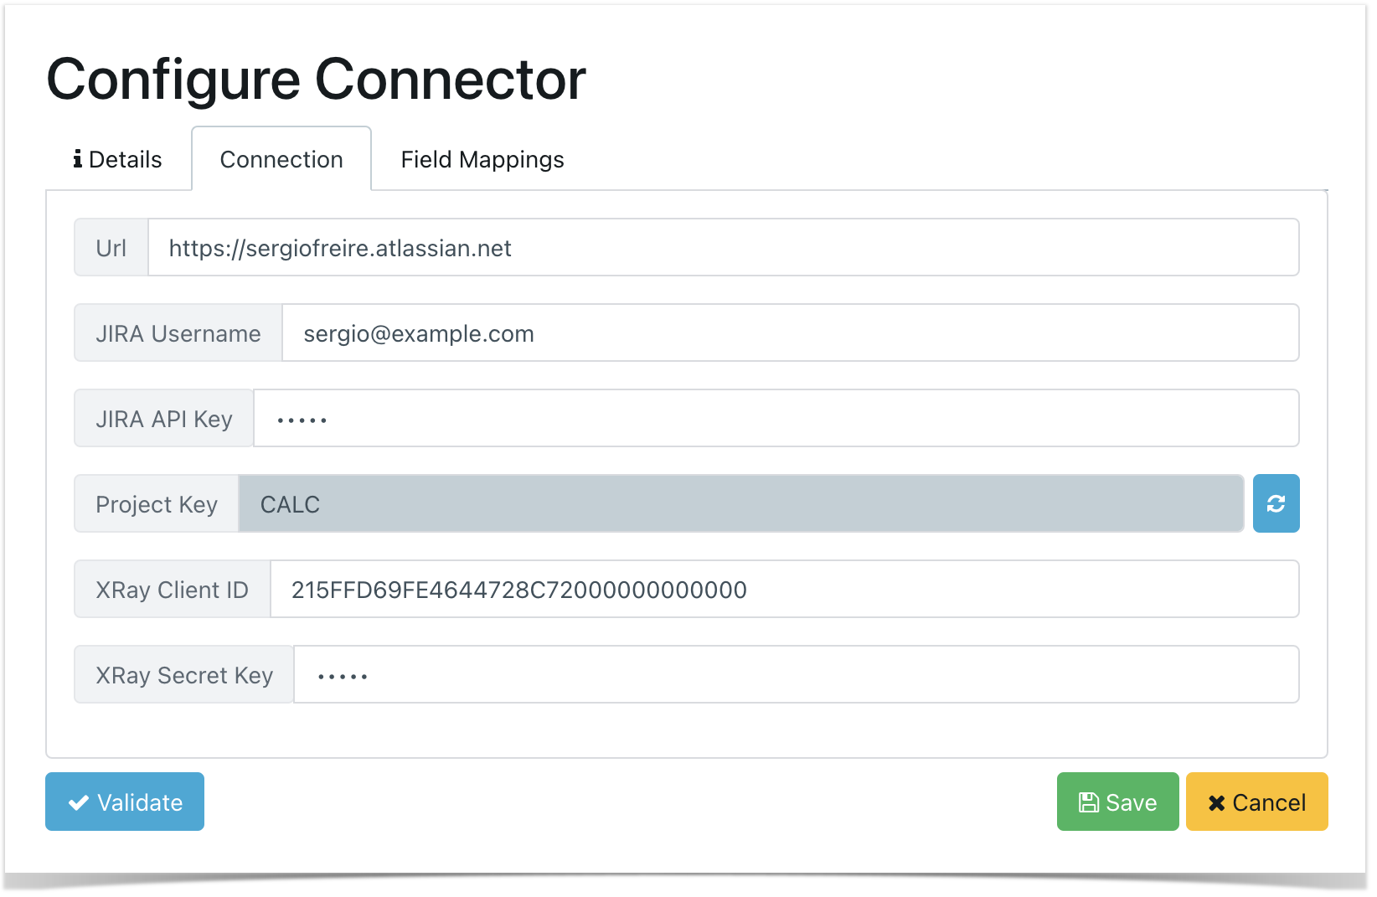Image resolution: width=1377 pixels, height=897 pixels.
Task: Edit the XRay Client ID field
Action: [785, 589]
